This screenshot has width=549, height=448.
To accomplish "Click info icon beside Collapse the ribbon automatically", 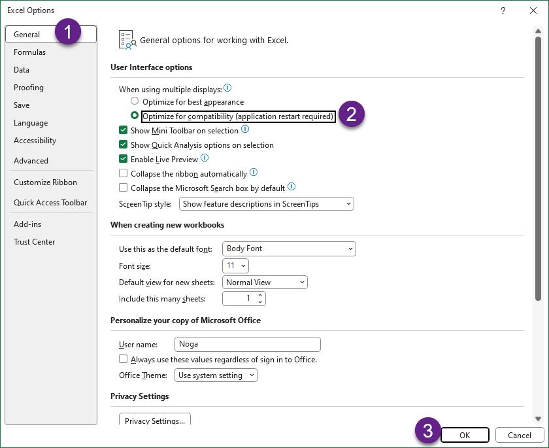I will click(x=254, y=173).
